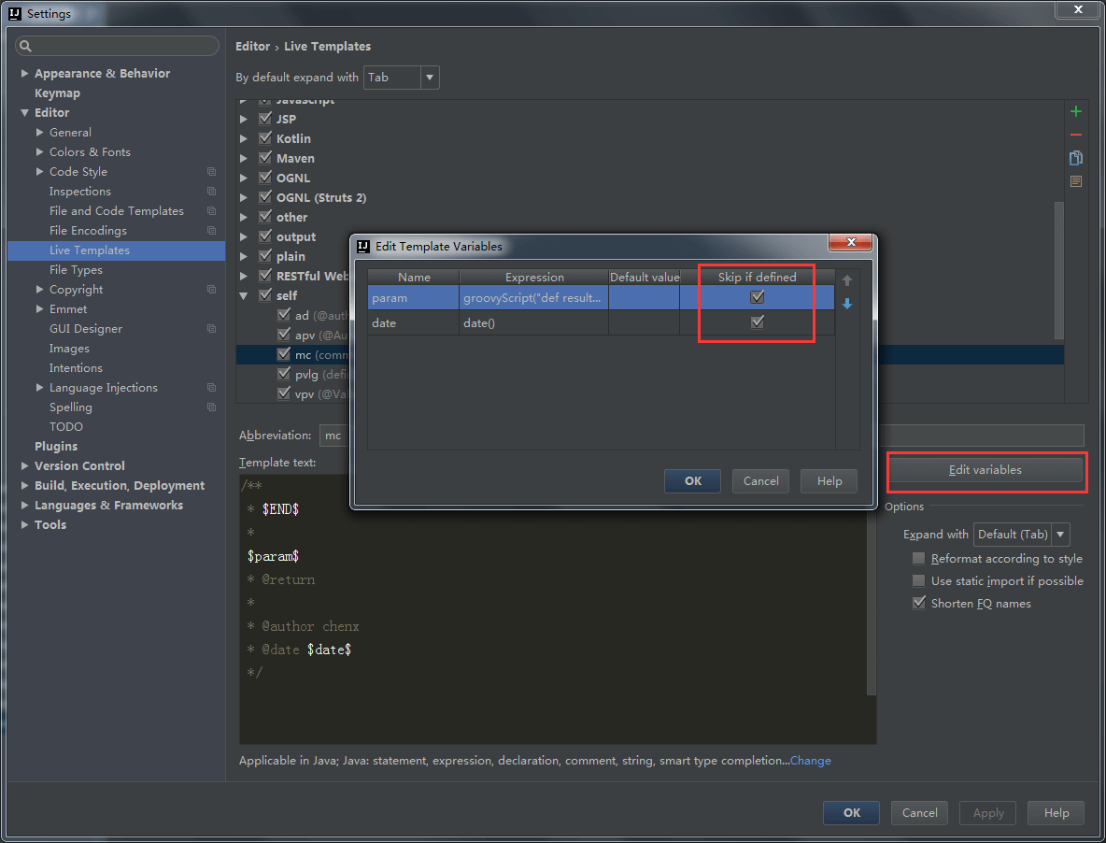Expand Build, Execution, Deployment node
This screenshot has width=1106, height=843.
[24, 485]
